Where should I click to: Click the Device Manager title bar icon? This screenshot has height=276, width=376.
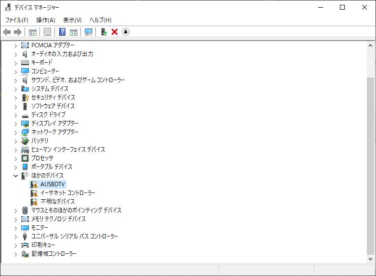coord(8,7)
